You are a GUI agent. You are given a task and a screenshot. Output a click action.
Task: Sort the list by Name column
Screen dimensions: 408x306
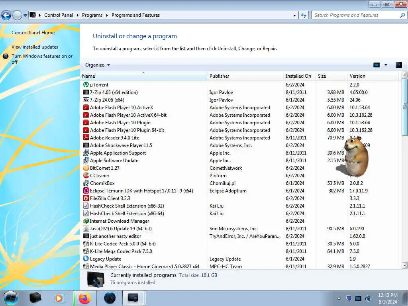tap(143, 76)
